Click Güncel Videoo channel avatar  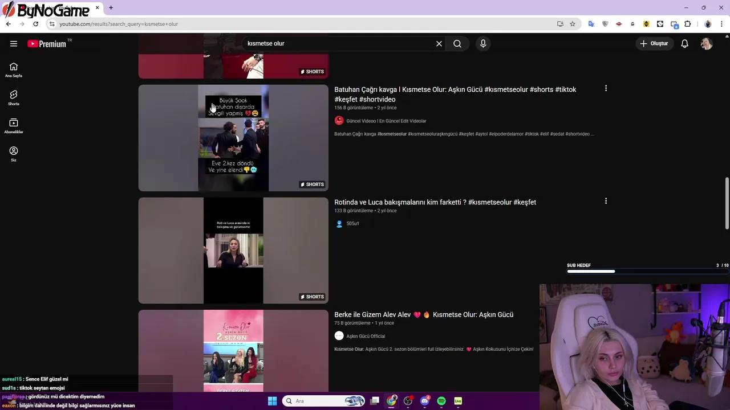point(339,121)
